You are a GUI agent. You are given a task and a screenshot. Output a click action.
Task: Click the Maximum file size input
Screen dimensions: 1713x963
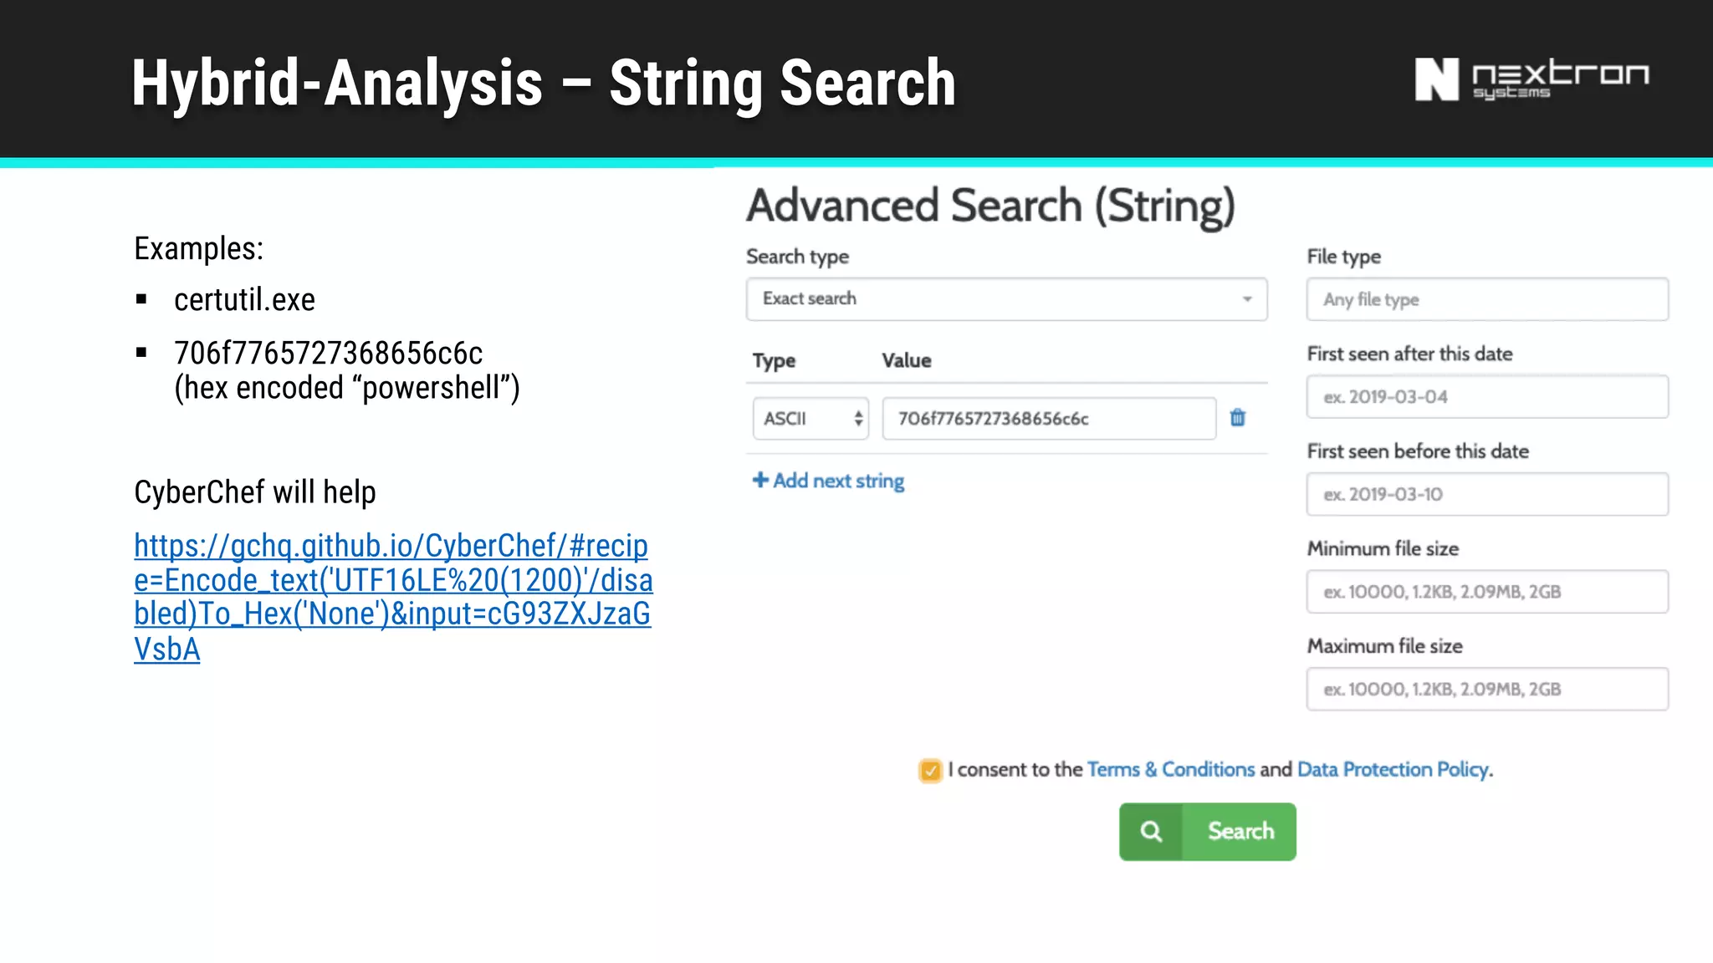pyautogui.click(x=1487, y=689)
